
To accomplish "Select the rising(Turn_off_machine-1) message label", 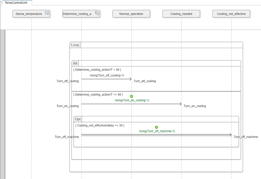I will (x=157, y=131).
